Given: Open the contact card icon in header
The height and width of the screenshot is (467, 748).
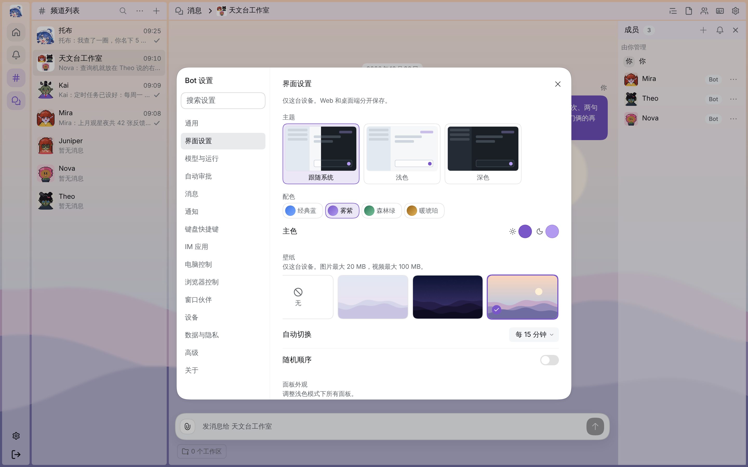Looking at the screenshot, I should click(720, 11).
